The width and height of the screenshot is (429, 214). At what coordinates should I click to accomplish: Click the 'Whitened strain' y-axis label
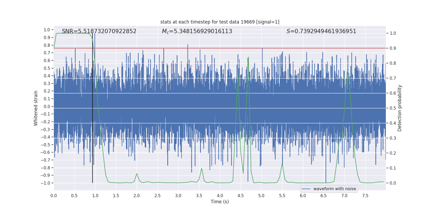pyautogui.click(x=36, y=108)
